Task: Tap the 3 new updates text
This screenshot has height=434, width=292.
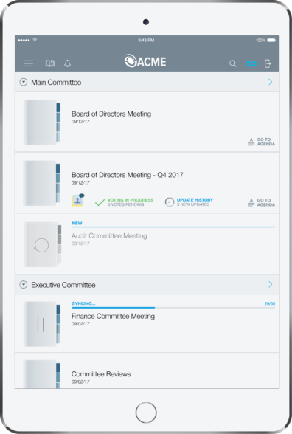Action: coord(193,204)
